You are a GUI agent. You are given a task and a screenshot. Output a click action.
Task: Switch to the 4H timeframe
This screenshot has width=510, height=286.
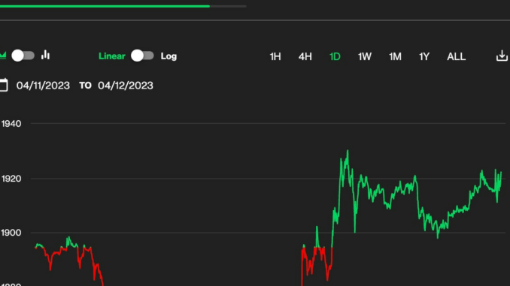305,57
